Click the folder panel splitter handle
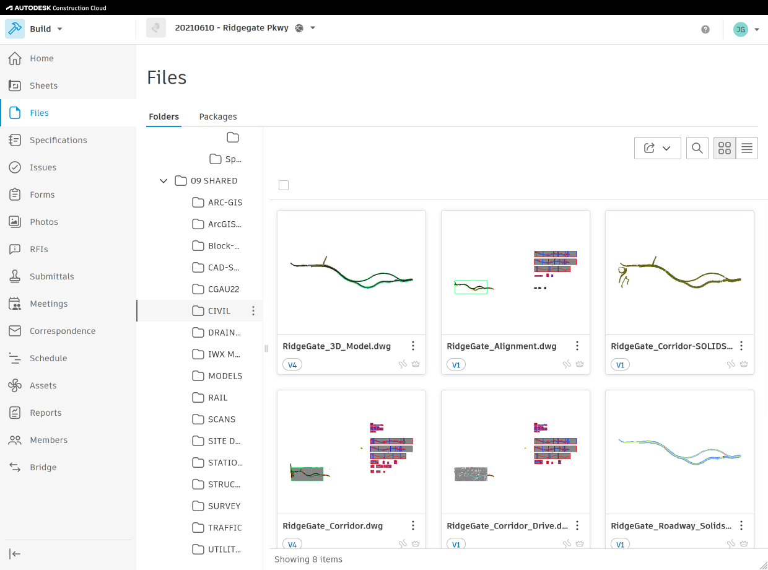This screenshot has height=570, width=768. tap(266, 348)
